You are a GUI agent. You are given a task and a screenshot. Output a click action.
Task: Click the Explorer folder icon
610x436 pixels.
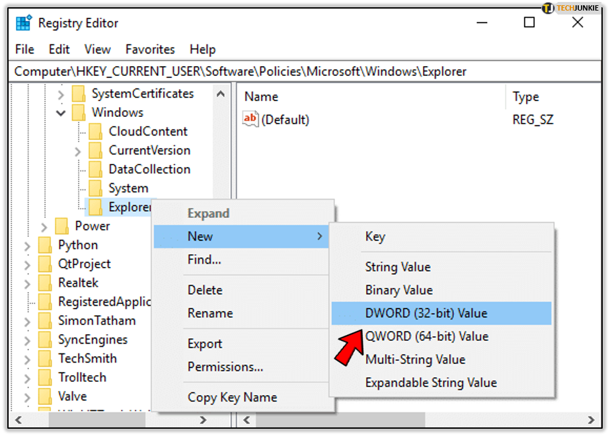95,207
